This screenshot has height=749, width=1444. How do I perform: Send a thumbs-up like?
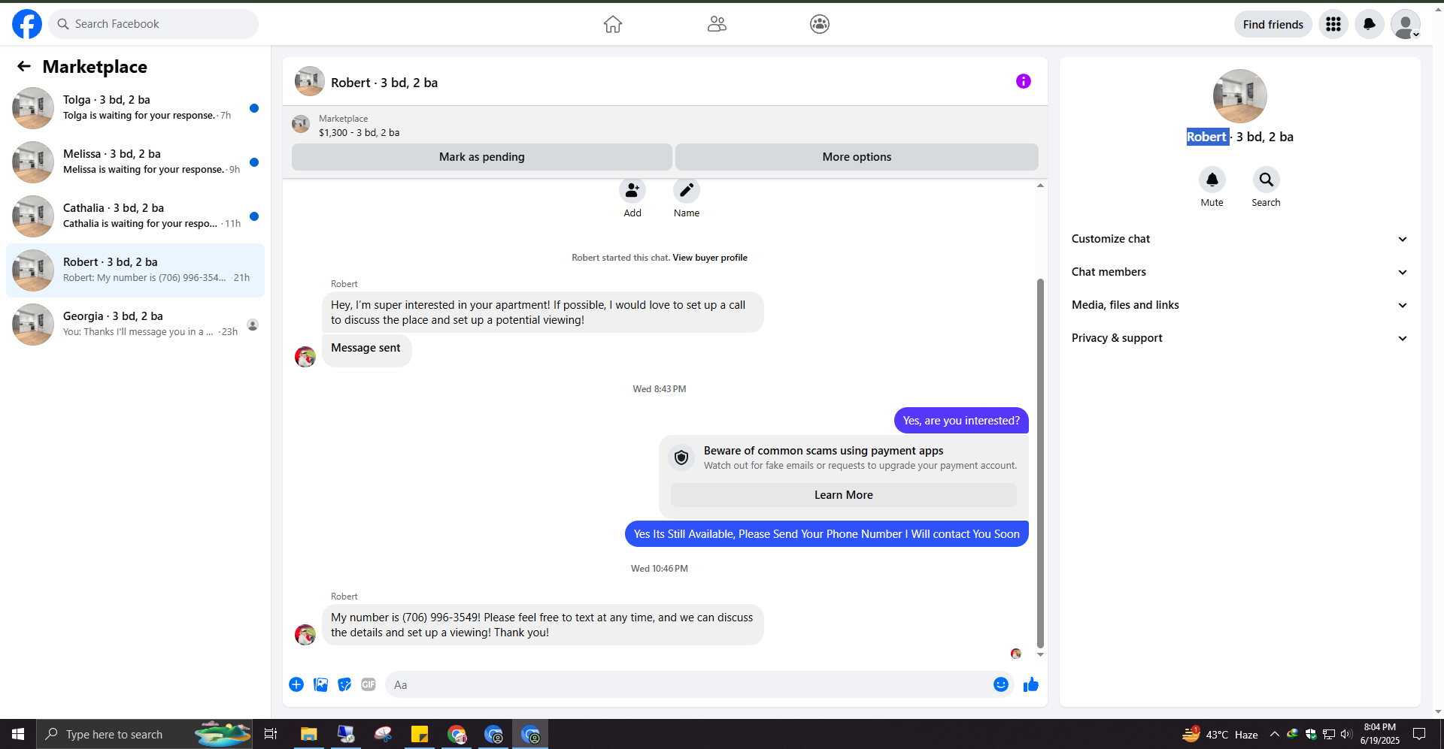1031,684
